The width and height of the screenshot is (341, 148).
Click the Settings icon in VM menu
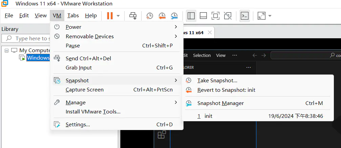point(57,125)
